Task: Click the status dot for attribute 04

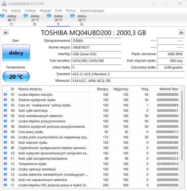Action: [5, 110]
